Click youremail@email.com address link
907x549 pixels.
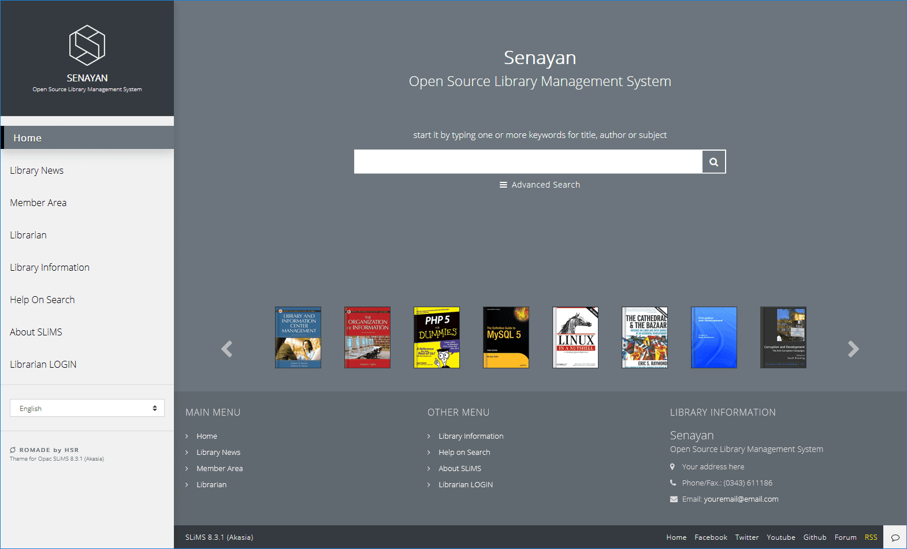[741, 499]
